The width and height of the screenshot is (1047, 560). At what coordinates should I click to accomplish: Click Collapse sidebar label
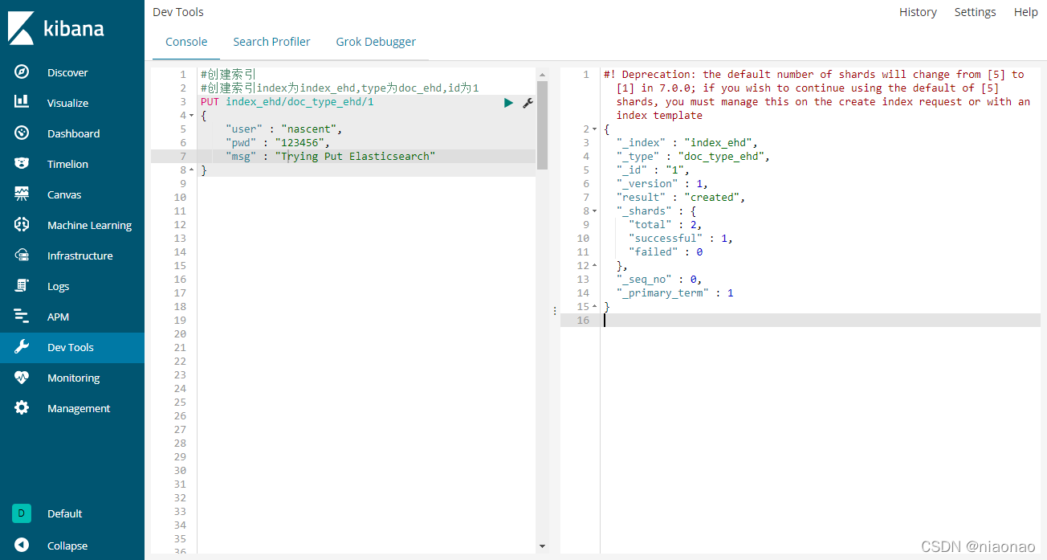[x=67, y=546]
